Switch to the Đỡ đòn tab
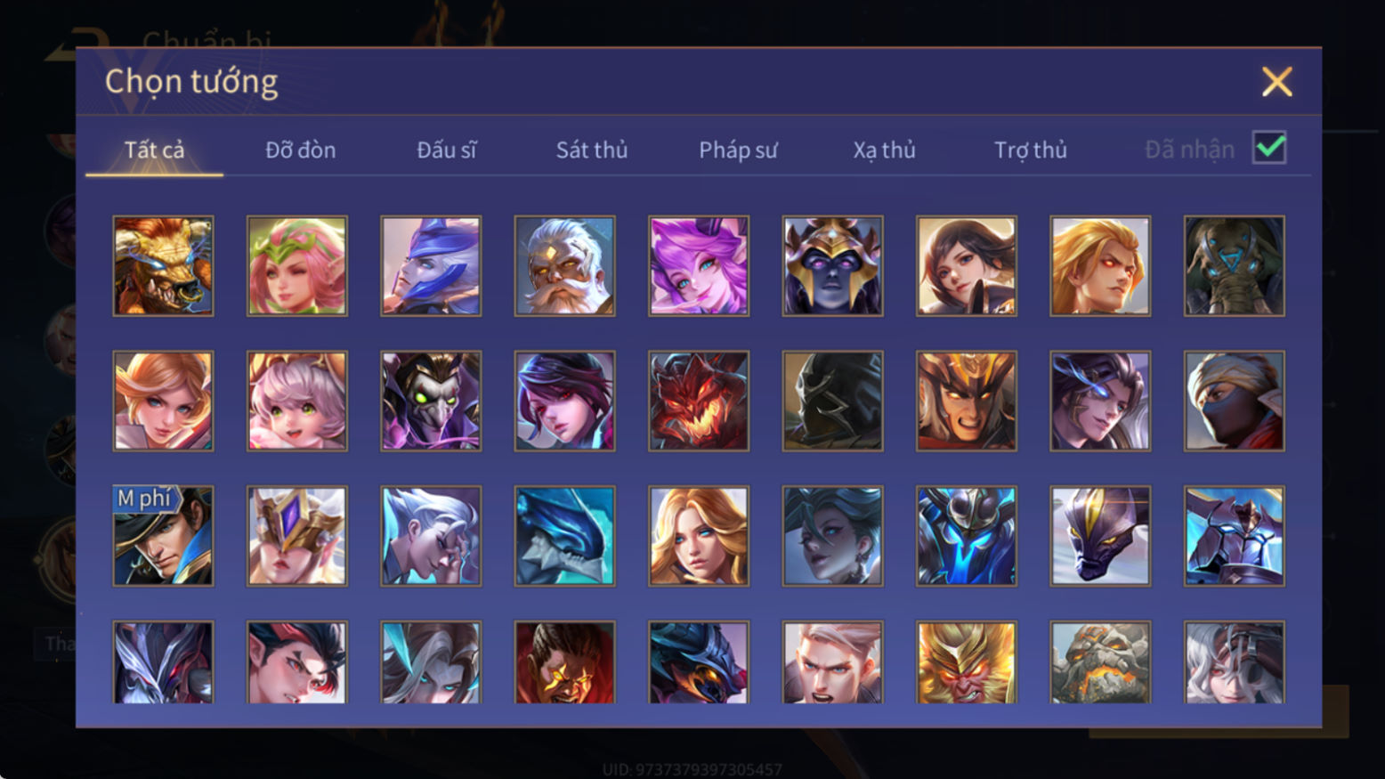This screenshot has width=1385, height=779. (x=301, y=150)
